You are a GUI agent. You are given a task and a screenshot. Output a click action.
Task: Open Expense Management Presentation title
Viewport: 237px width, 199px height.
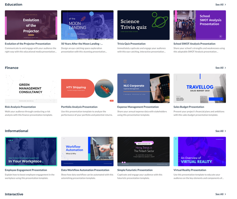tap(138, 107)
